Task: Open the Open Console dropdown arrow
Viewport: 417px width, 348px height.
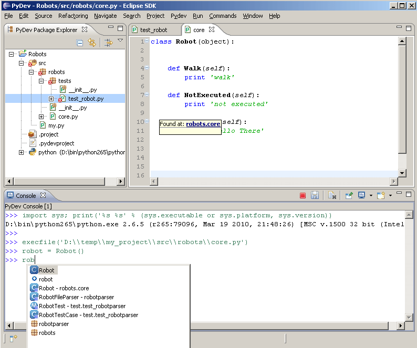Action: point(390,196)
